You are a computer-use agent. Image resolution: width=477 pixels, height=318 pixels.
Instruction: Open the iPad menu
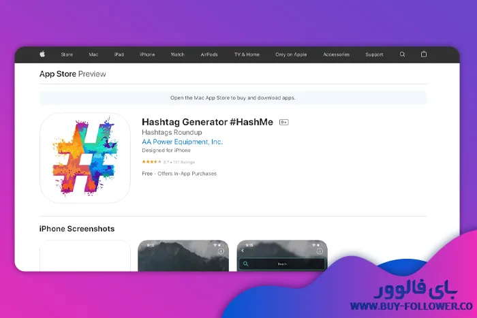click(x=119, y=54)
